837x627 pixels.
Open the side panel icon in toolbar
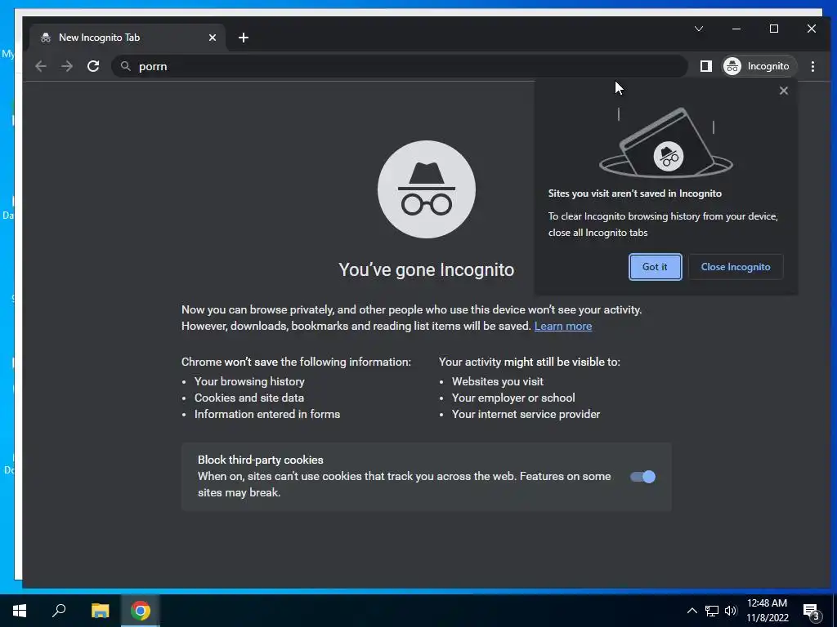click(x=705, y=66)
